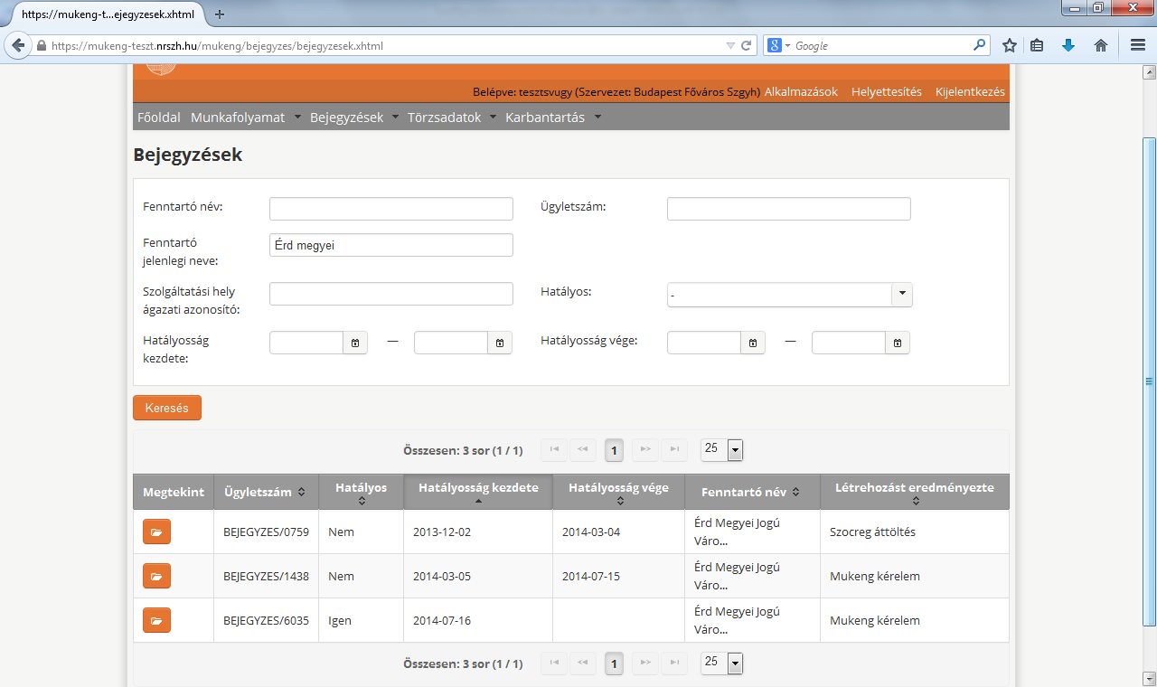
Task: Go to previous page in bottom paginator
Action: coord(583,664)
